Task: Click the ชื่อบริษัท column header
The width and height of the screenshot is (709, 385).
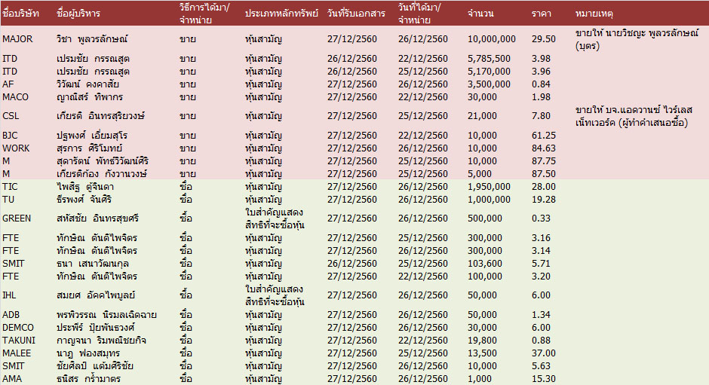Action: (x=21, y=14)
